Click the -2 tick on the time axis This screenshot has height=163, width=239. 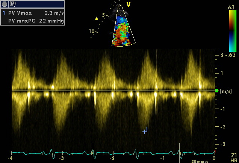tap(112, 158)
